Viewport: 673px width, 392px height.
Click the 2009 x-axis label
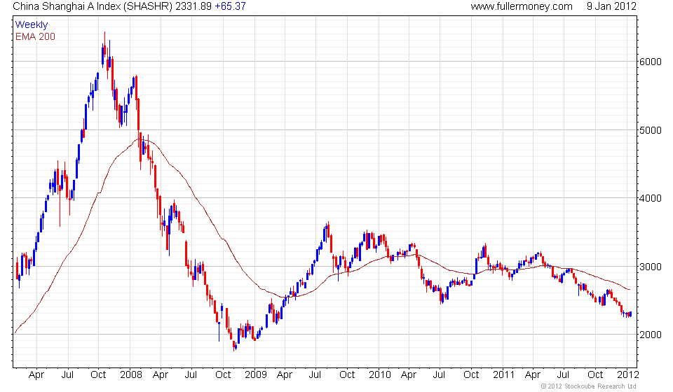click(255, 375)
